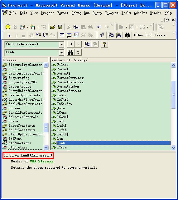The width and height of the screenshot is (178, 200).
Task: Select the FormatCurrency member
Action: pos(70,78)
